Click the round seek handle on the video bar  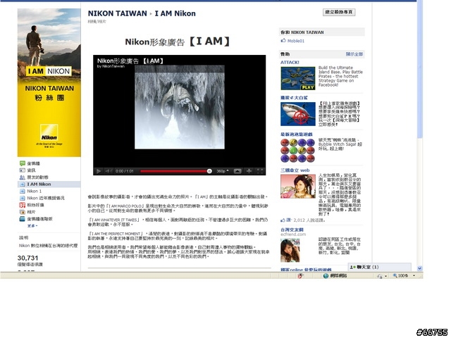click(x=209, y=171)
